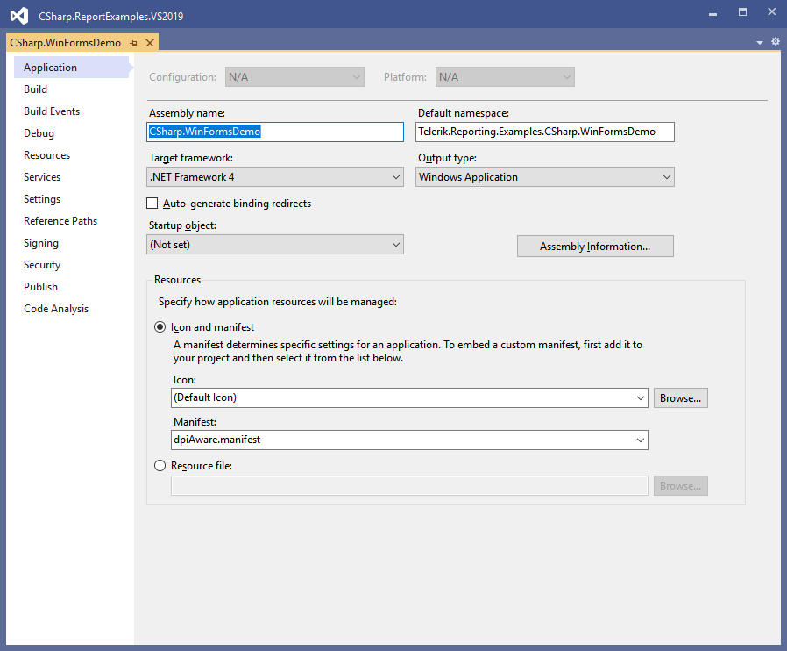Browse for an application icon file
This screenshot has height=651, width=787.
coord(680,398)
